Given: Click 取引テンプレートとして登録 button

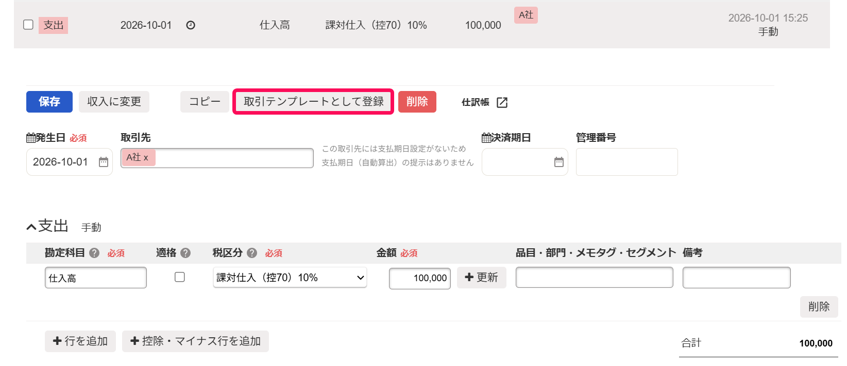Looking at the screenshot, I should [x=313, y=102].
